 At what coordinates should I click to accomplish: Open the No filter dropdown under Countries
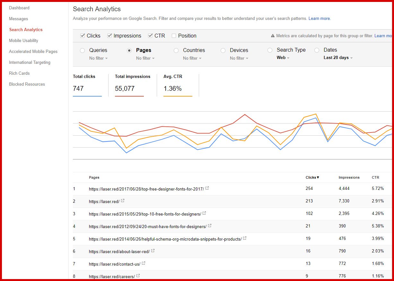point(192,58)
